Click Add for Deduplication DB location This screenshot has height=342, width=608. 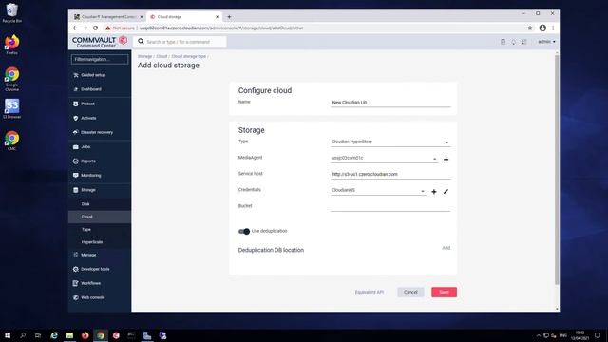(x=446, y=248)
